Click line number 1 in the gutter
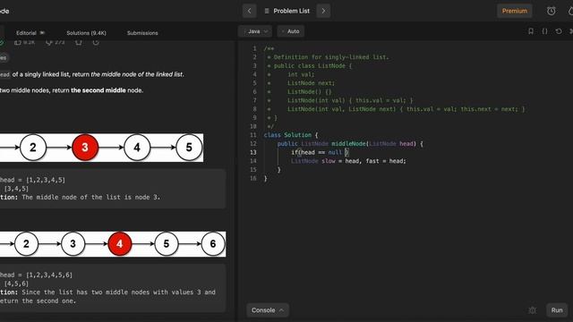 point(254,48)
